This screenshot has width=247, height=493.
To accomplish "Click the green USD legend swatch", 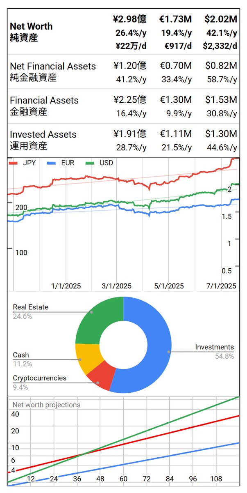I will (91, 164).
